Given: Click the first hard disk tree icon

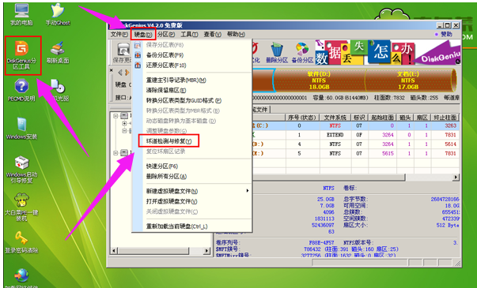Looking at the screenshot, I should click(x=124, y=116).
